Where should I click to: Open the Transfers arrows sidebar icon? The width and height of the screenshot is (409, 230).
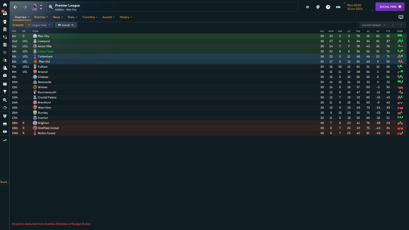[x=5, y=108]
